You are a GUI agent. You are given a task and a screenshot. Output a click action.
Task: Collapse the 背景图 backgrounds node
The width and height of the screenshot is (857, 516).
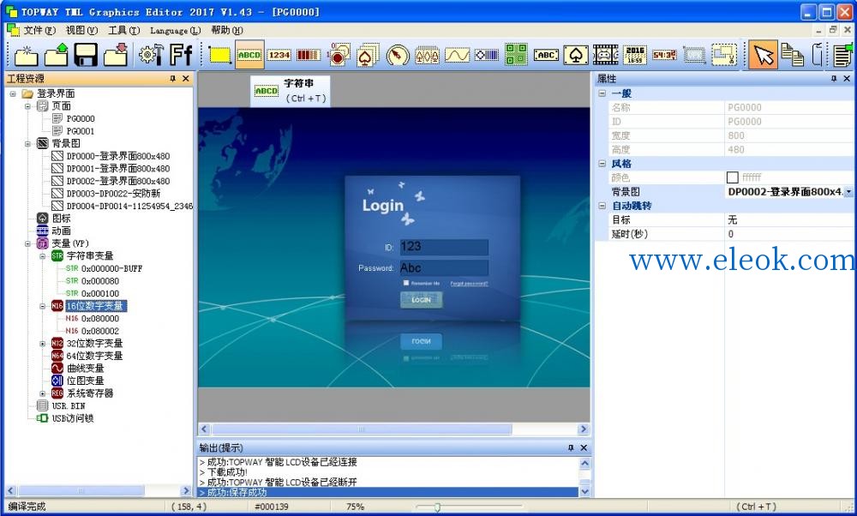27,144
